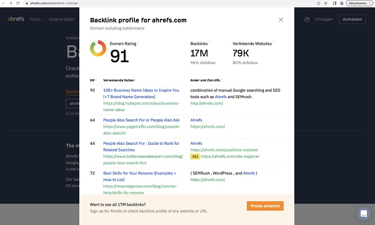Open http://ahrefs.com/ target URL
375x225 pixels.
[207, 103]
